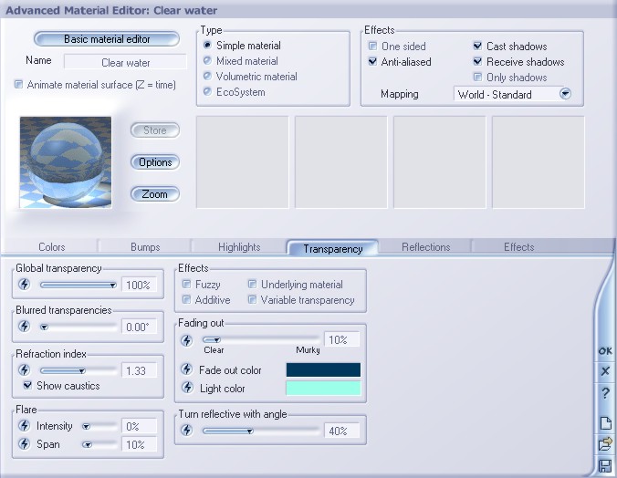
Task: Click the Basic material editor button
Action: click(x=107, y=39)
